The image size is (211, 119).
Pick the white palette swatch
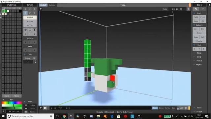point(8,11)
